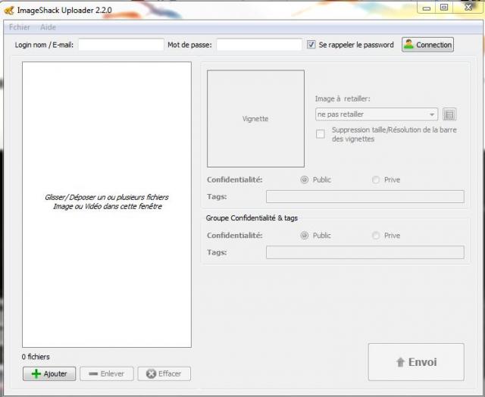Click the Mot de passe field

259,45
